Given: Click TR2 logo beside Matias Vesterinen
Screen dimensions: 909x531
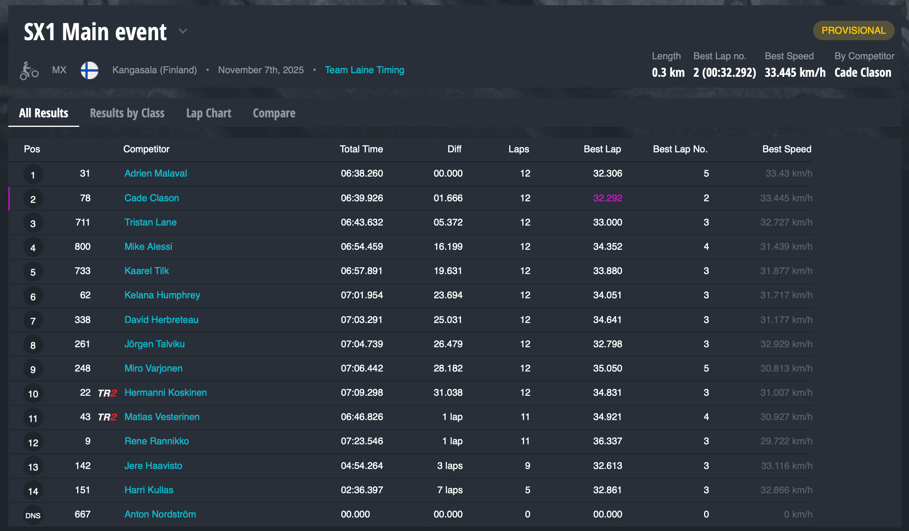Looking at the screenshot, I should click(107, 417).
